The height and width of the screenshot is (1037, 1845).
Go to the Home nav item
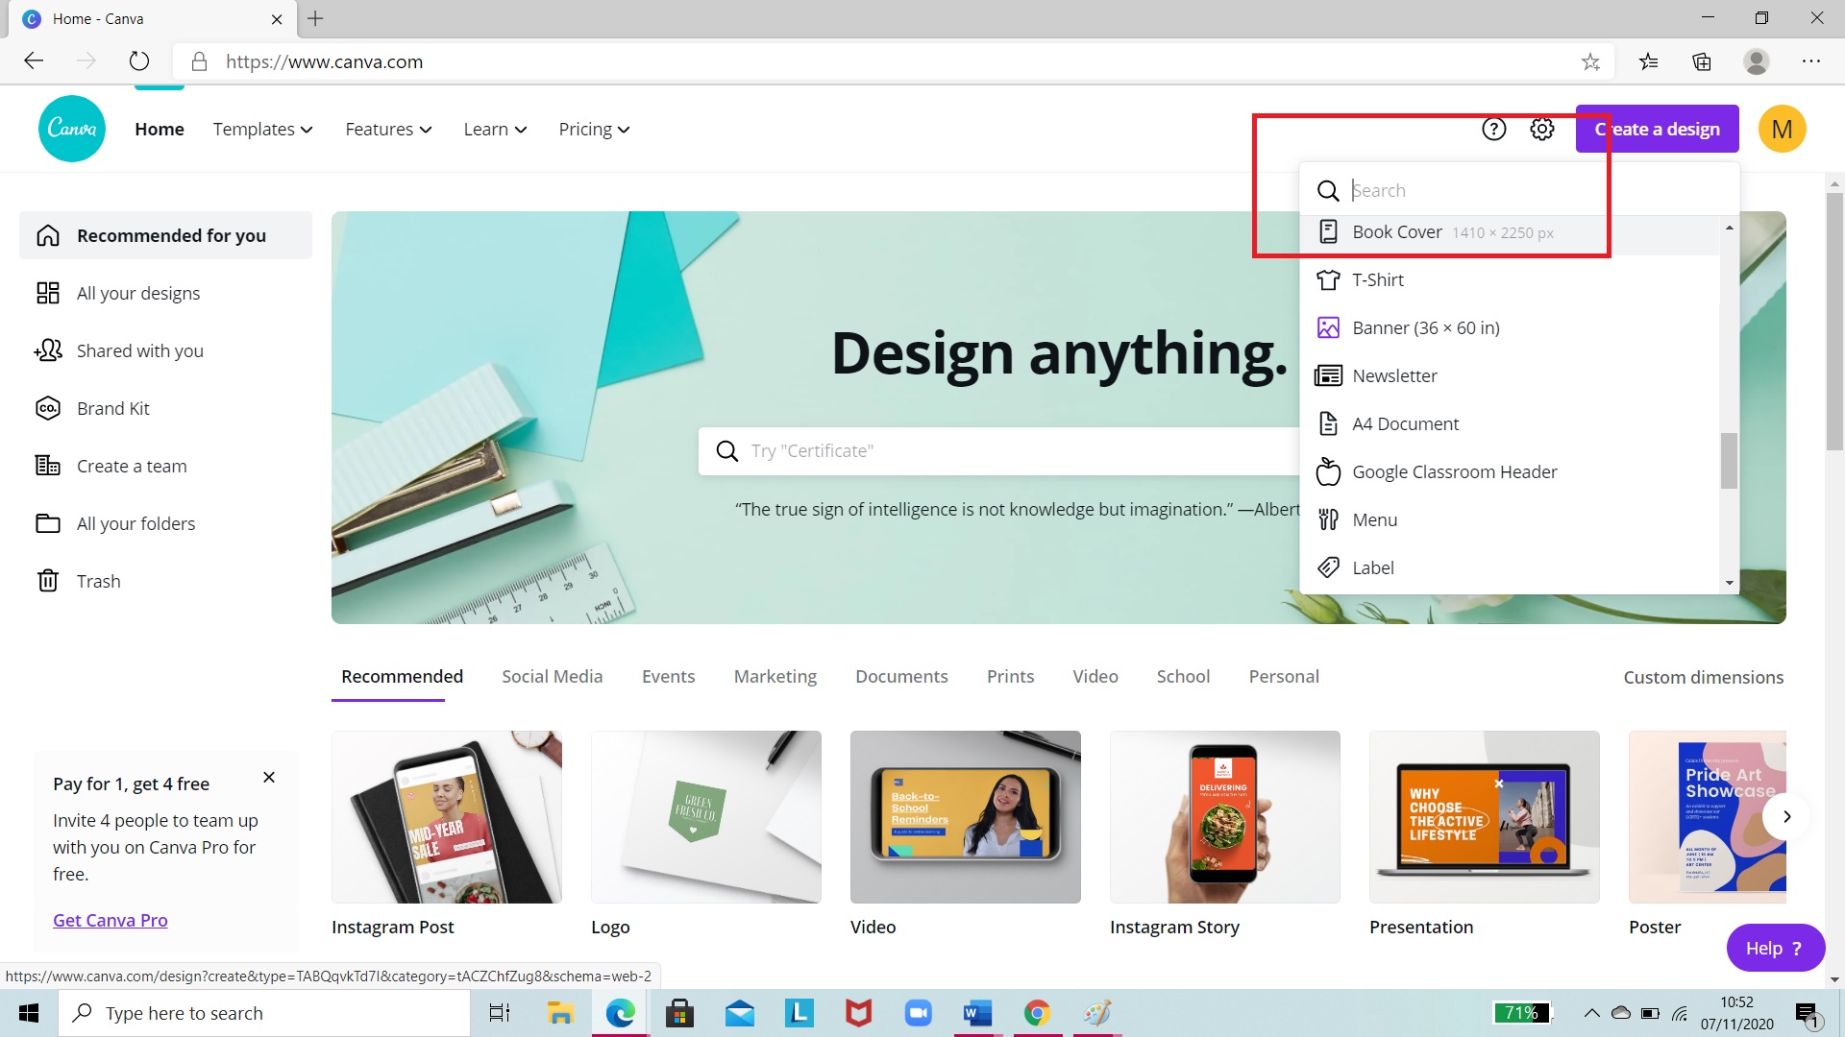coord(160,129)
